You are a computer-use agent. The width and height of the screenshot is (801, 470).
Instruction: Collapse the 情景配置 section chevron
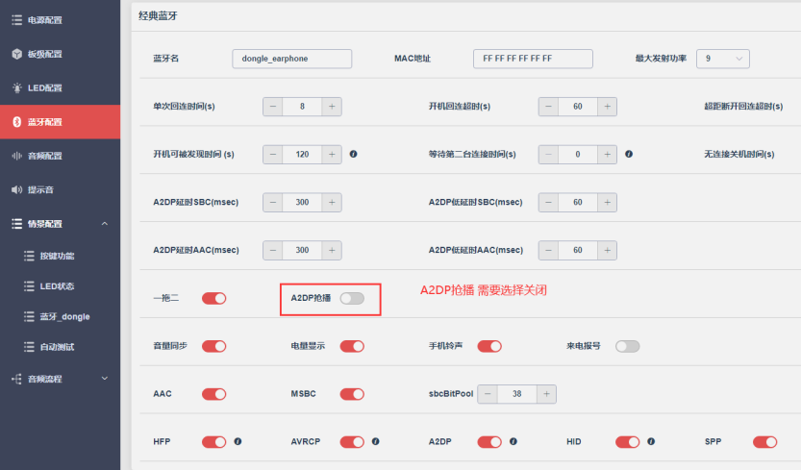click(x=105, y=224)
